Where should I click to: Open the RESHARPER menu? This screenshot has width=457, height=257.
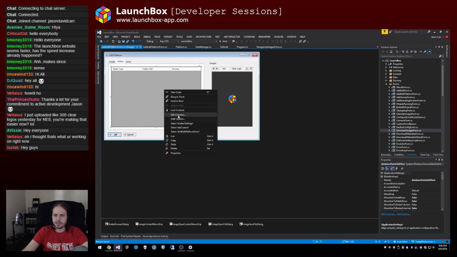coord(265,37)
